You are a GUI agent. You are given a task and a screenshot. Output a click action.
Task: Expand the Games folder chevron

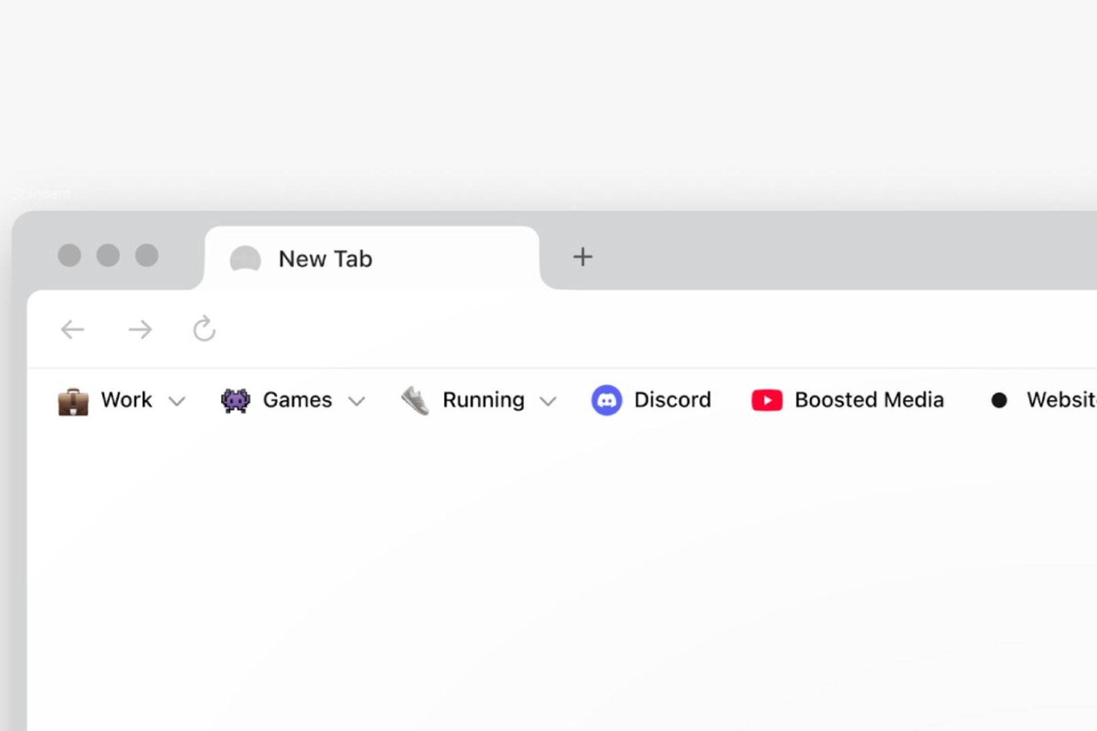[x=357, y=402]
